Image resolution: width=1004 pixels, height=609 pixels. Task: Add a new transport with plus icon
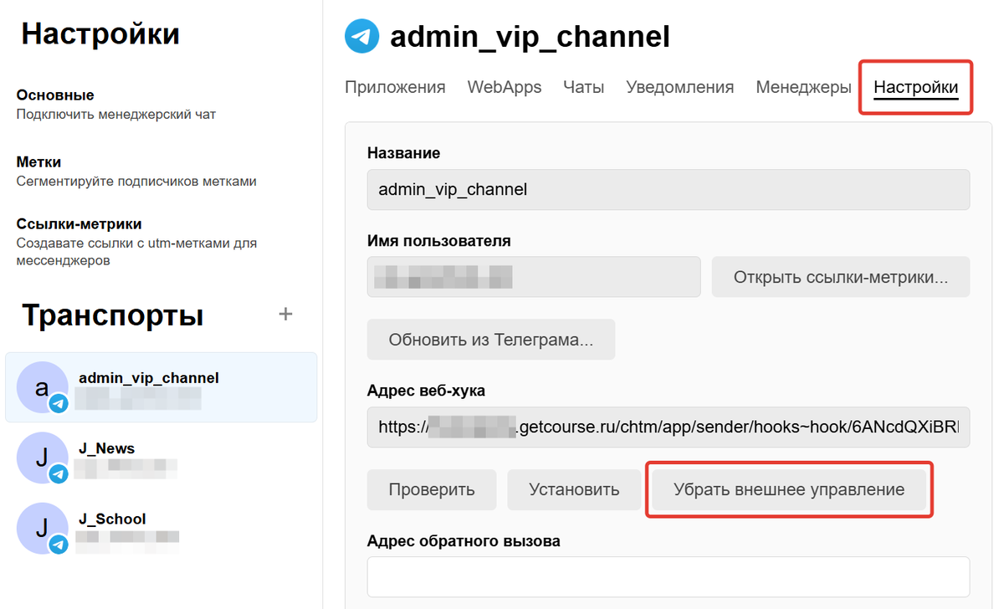click(285, 315)
